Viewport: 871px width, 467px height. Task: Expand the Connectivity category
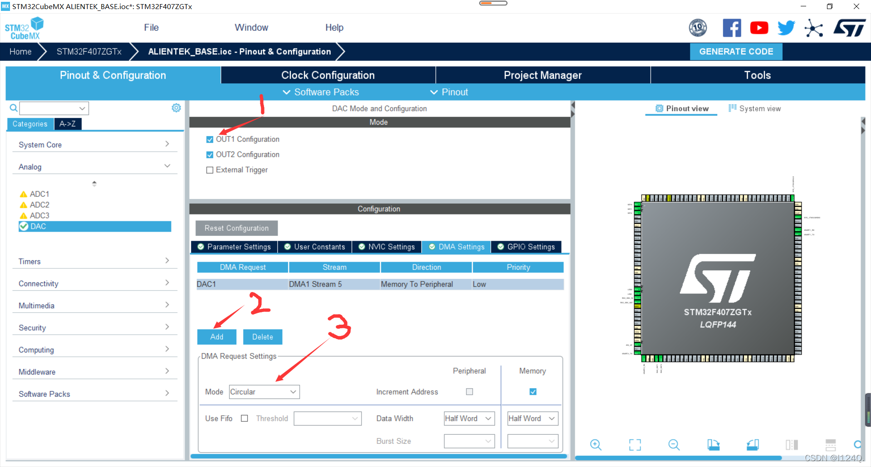tap(94, 283)
